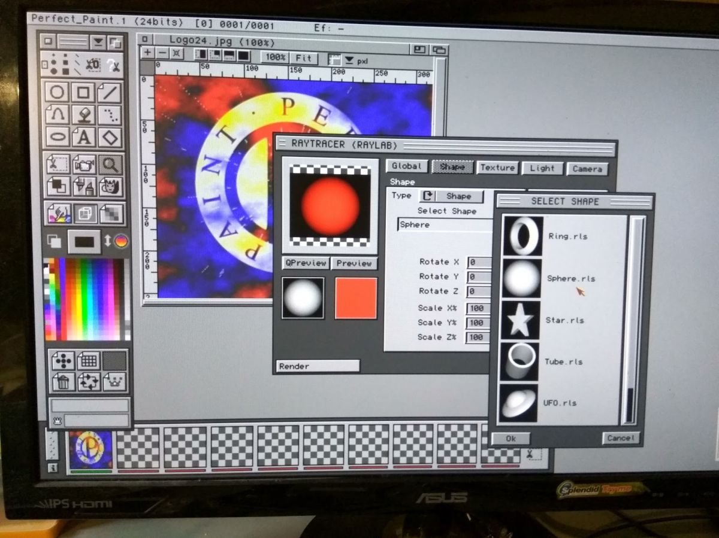Click the crown icon in toolbox

click(x=114, y=382)
